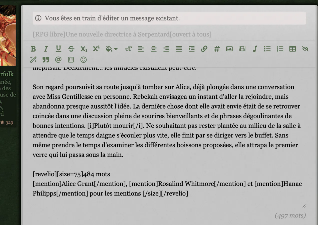
Task: Insert an image into the message
Action: pos(229,49)
